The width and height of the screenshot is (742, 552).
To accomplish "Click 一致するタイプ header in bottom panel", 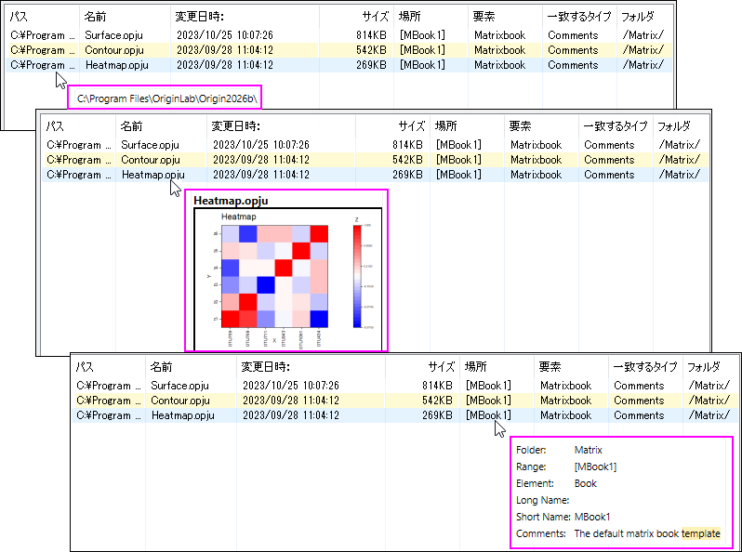I will 645,367.
